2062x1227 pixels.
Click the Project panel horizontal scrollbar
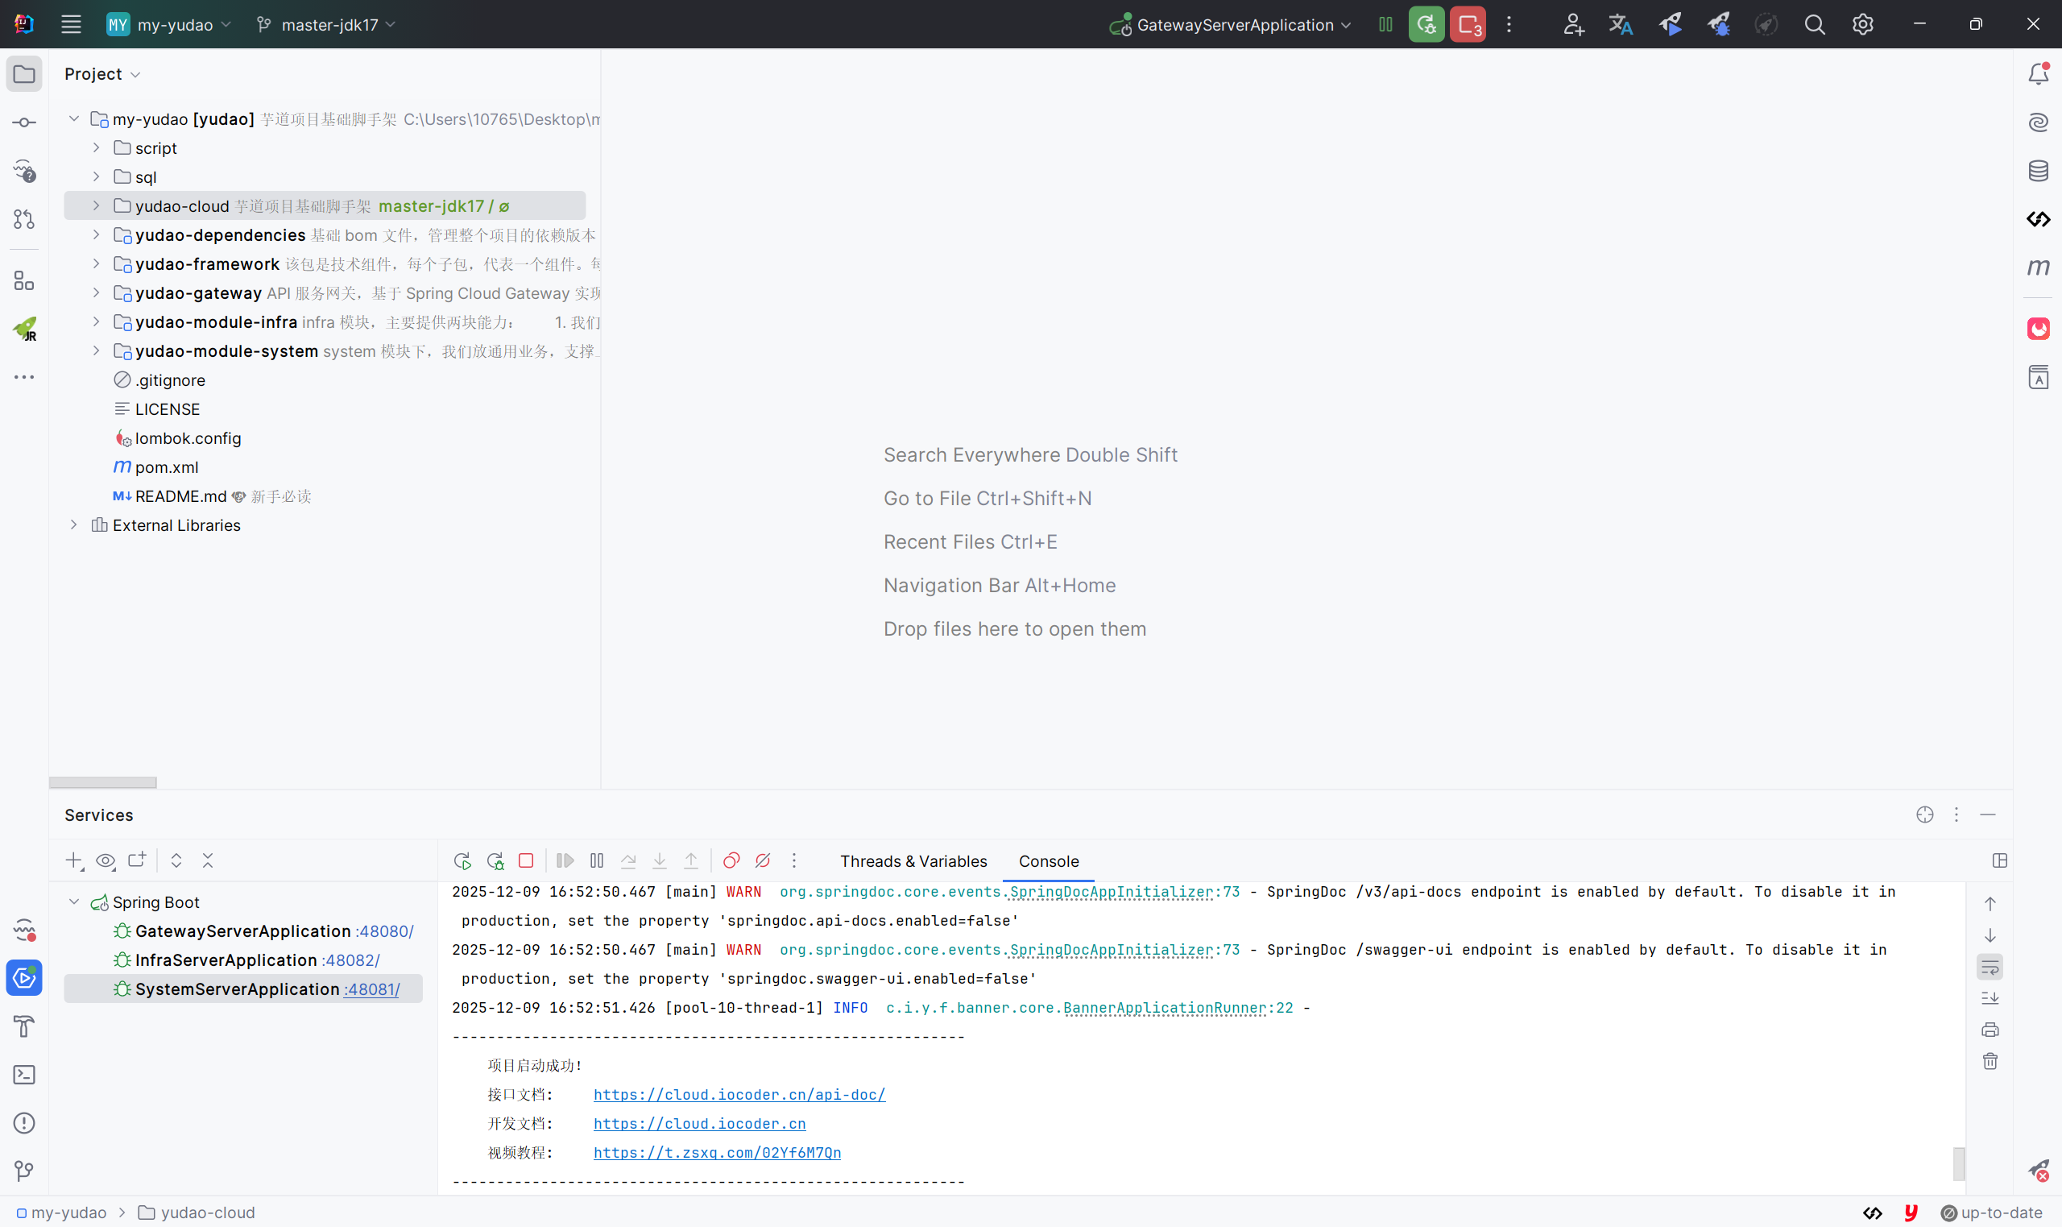102,782
